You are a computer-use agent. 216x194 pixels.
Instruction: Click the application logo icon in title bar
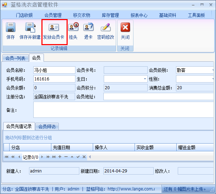(x=5, y=5)
